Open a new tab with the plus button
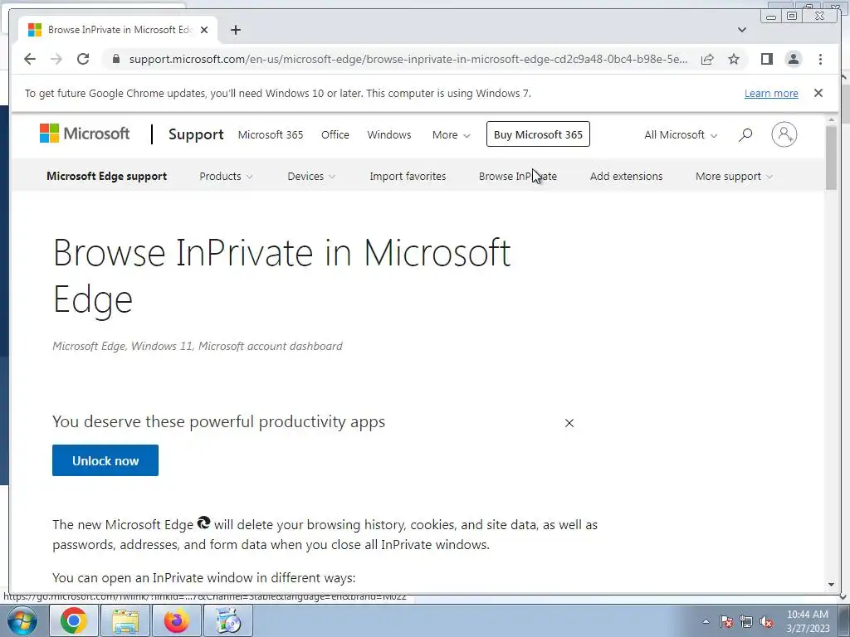The image size is (850, 637). point(235,30)
